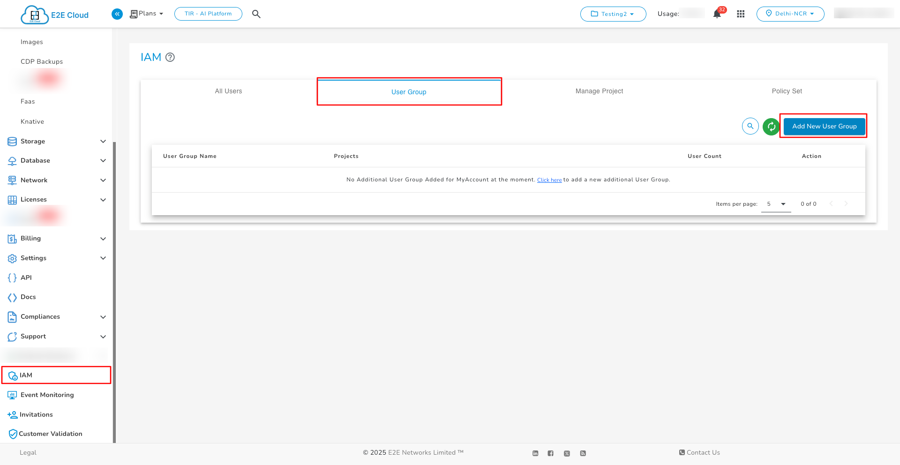Open the LinkedIn icon in footer
900x465 pixels.
tap(535, 453)
